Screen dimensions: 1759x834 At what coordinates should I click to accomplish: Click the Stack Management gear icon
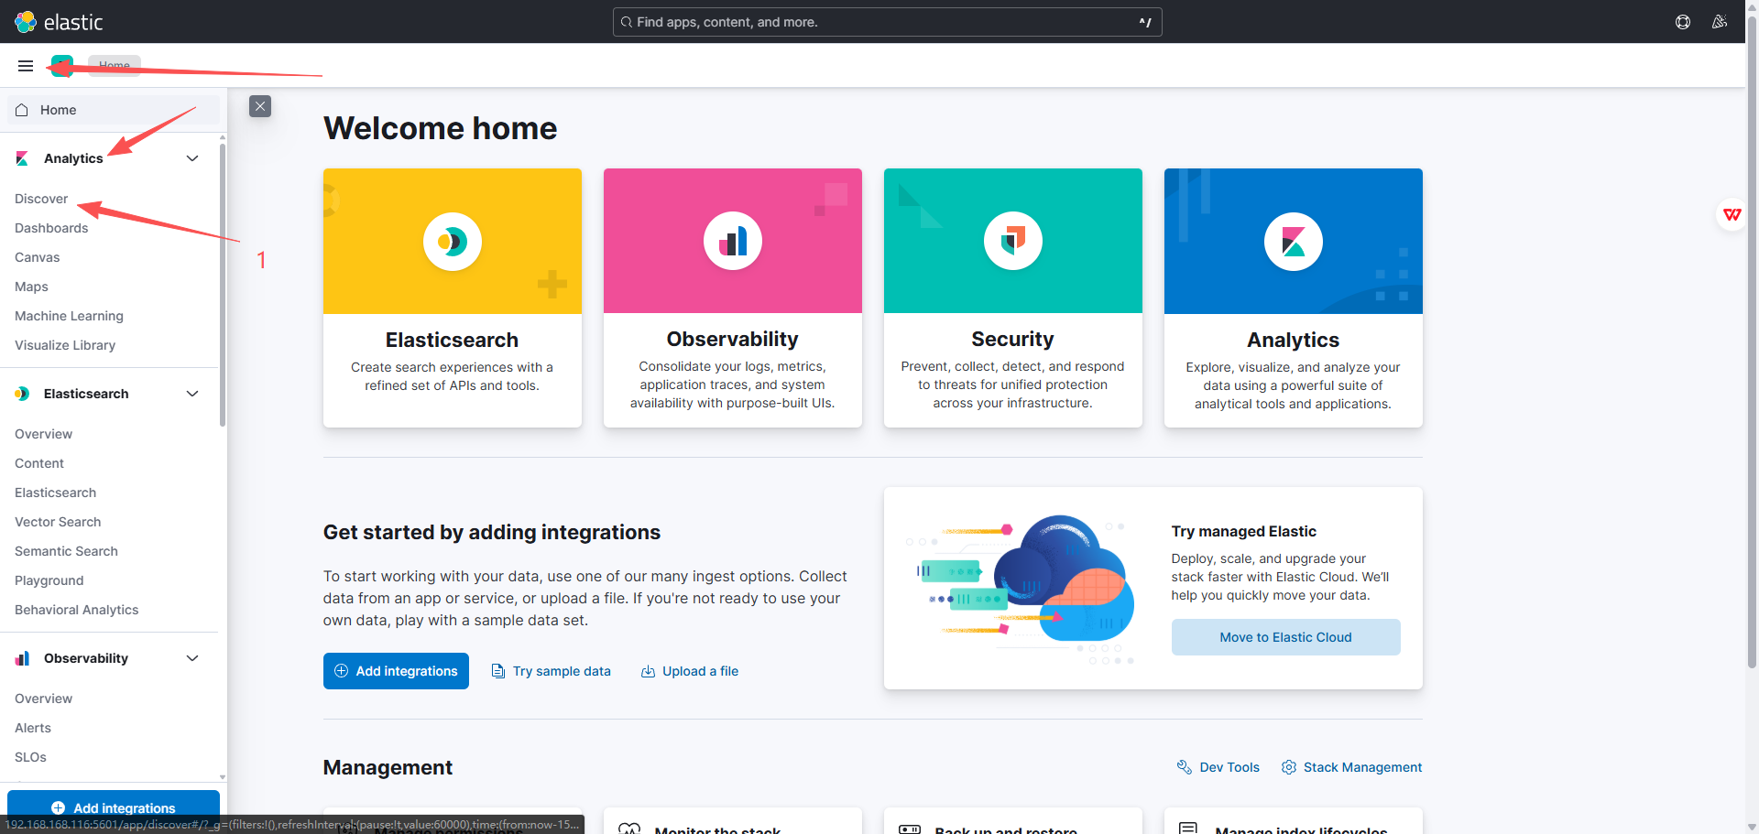1289,767
